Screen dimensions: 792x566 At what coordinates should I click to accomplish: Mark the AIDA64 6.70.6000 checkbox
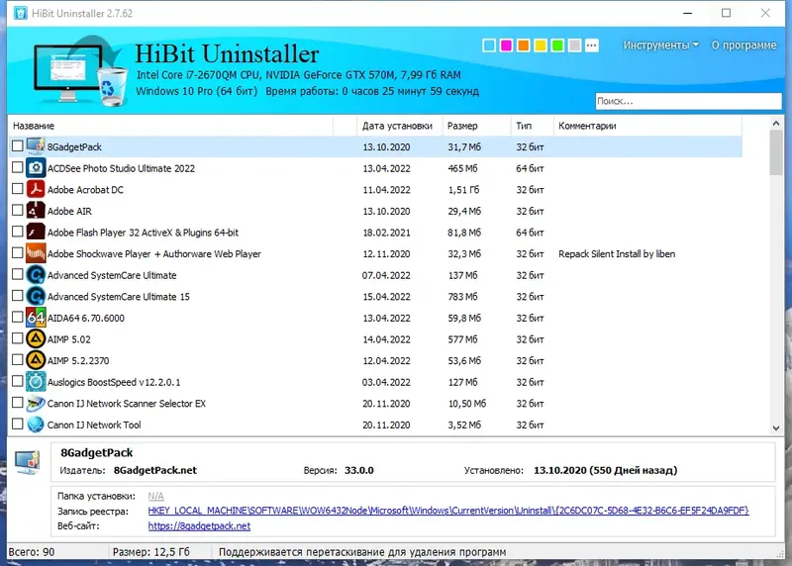tap(17, 317)
